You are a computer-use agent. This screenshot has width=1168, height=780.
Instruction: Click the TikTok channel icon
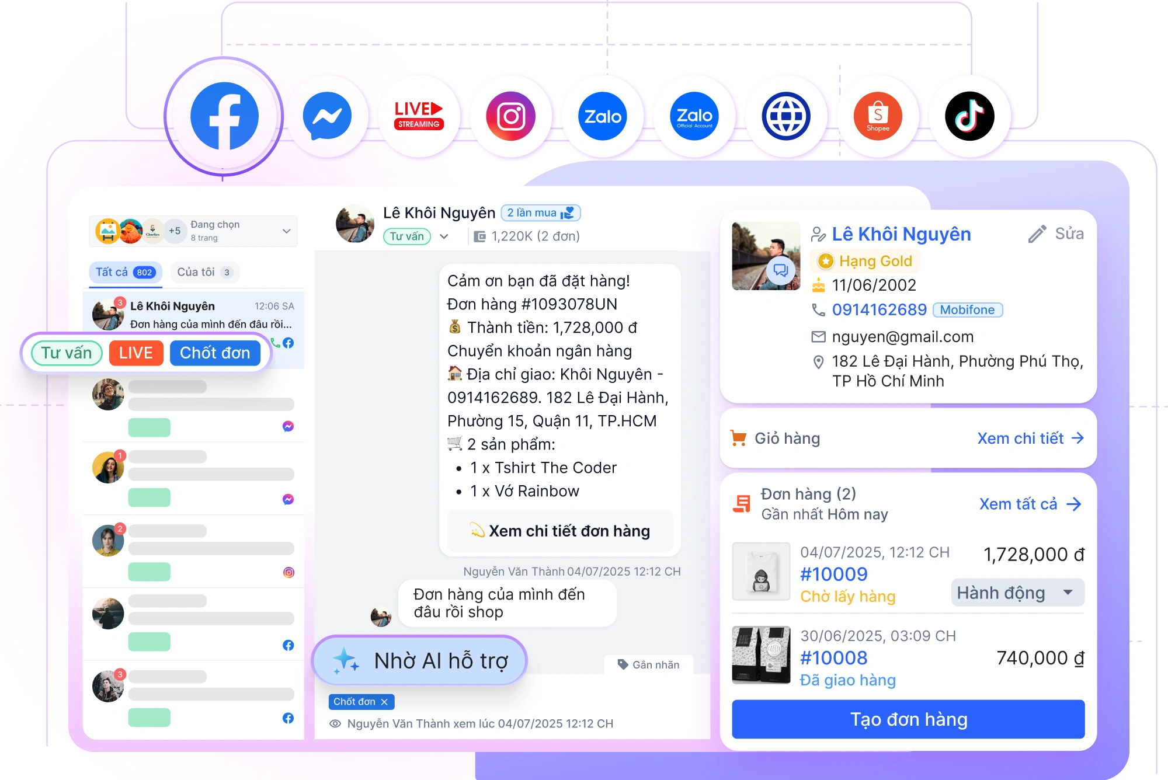click(969, 116)
